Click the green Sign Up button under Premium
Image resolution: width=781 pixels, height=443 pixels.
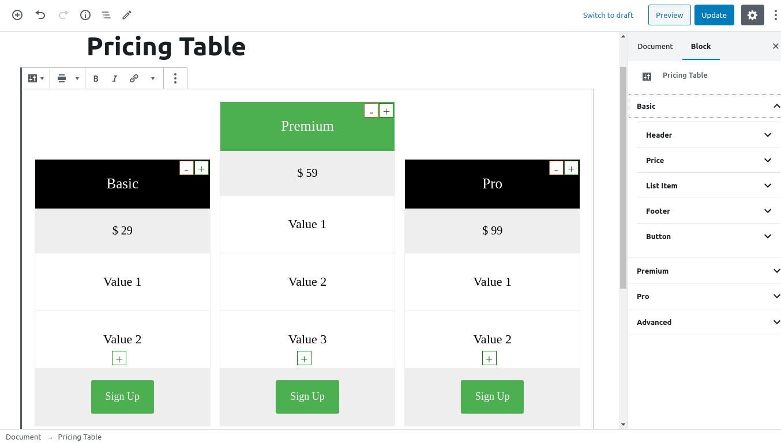click(307, 396)
